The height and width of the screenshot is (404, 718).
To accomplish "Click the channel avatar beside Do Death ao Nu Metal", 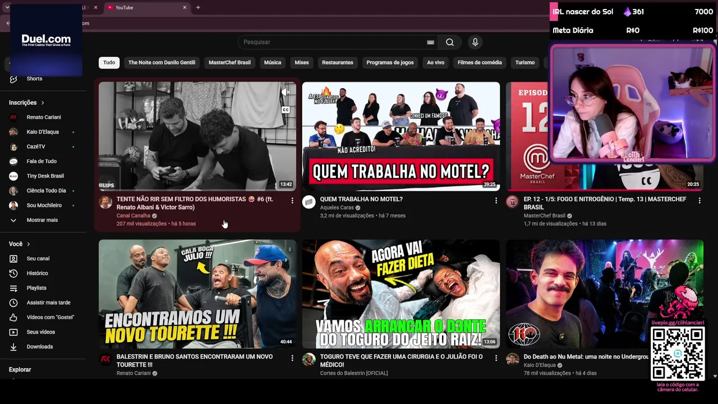I will pyautogui.click(x=513, y=359).
